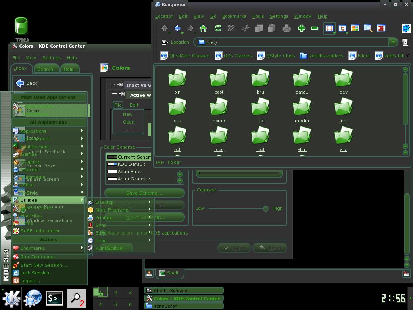The image size is (413, 310).
Task: Click the Up arrow in Konqueror's toolbar
Action: (x=165, y=28)
